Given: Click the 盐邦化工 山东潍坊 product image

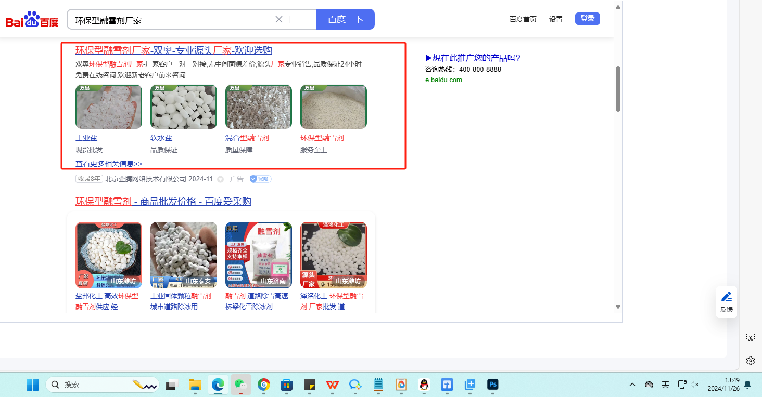Looking at the screenshot, I should point(109,255).
